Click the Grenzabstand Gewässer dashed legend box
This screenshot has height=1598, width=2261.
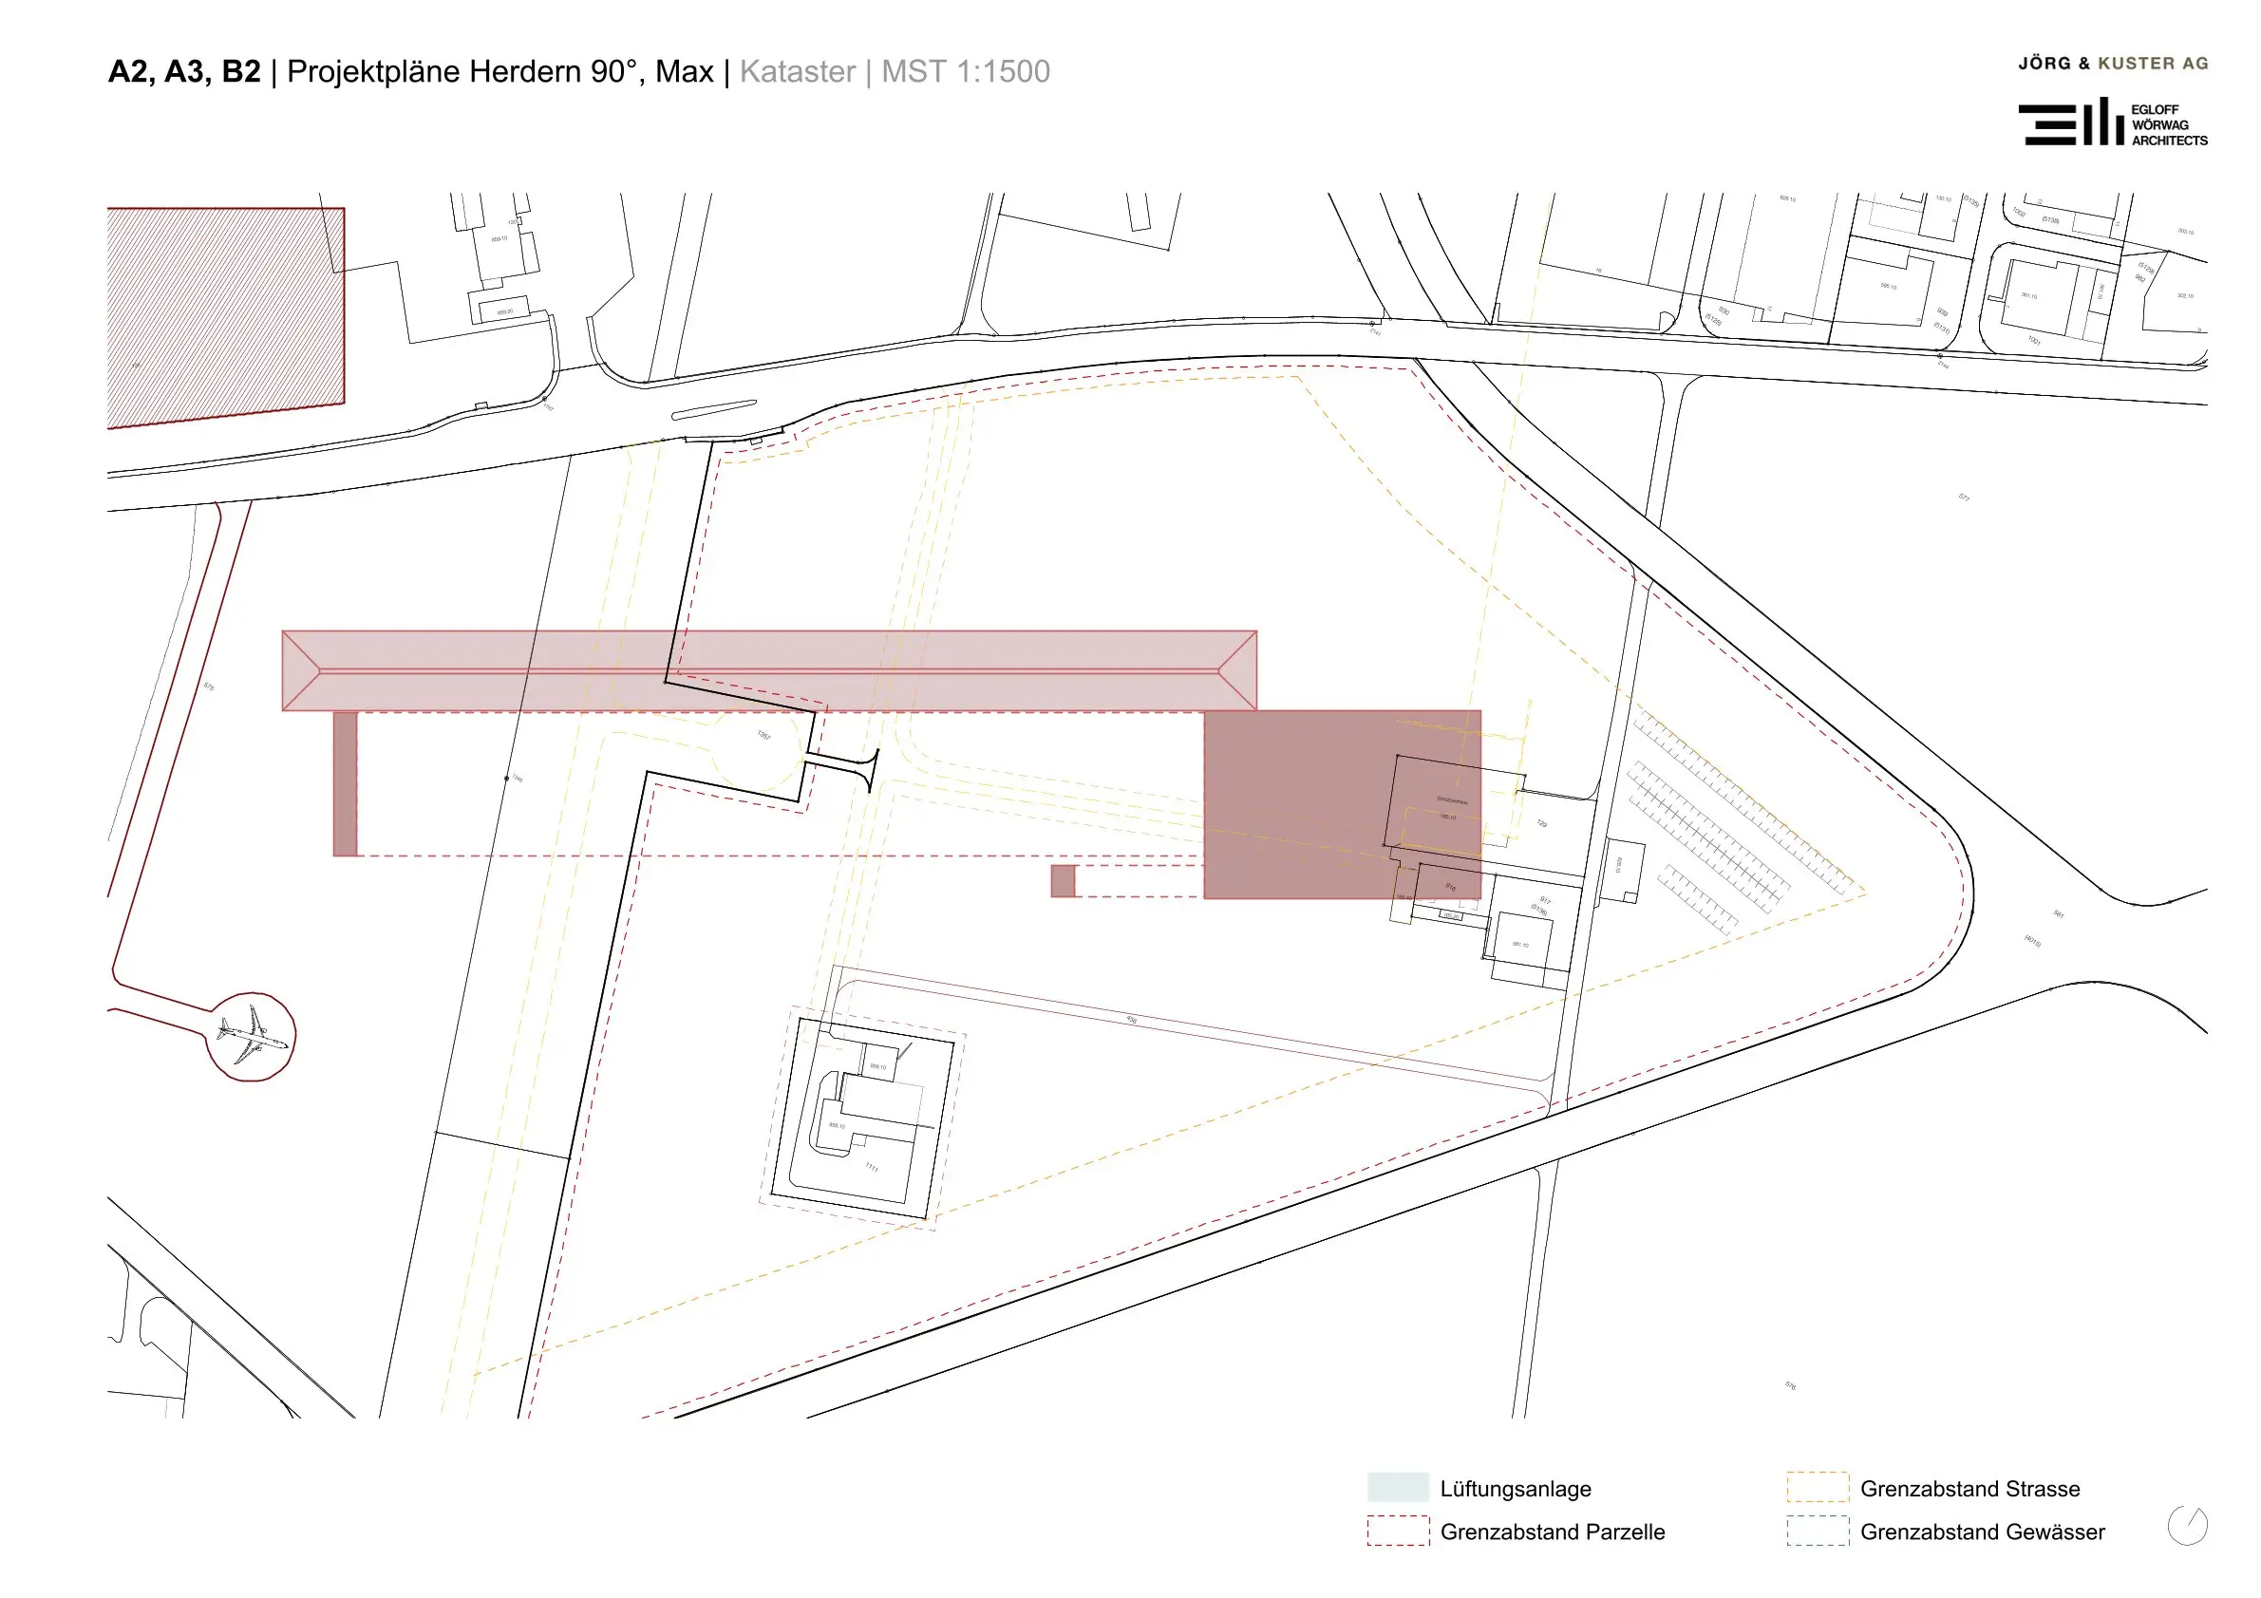pyautogui.click(x=1817, y=1530)
